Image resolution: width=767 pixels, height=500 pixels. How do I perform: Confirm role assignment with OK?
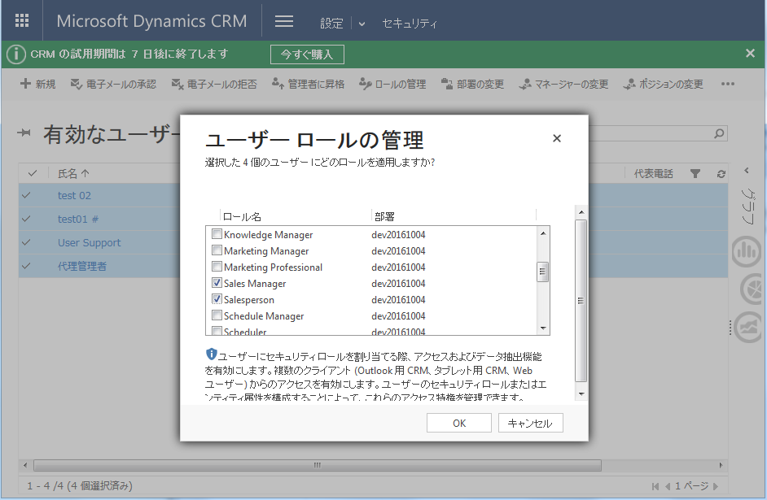[x=459, y=423]
